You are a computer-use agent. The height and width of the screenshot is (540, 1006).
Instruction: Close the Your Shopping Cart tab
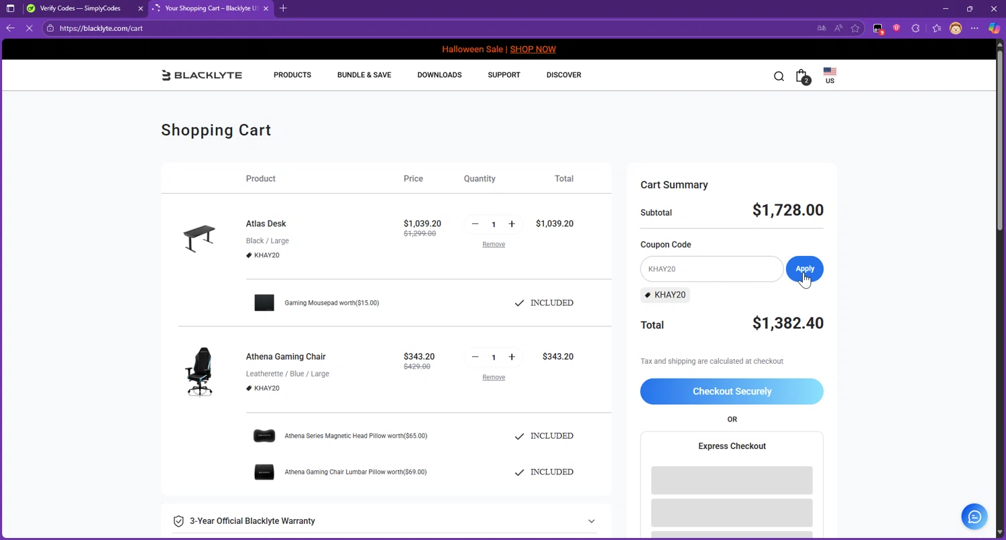pos(266,9)
